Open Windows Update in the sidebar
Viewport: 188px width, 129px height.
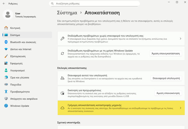pyautogui.click(x=27, y=106)
